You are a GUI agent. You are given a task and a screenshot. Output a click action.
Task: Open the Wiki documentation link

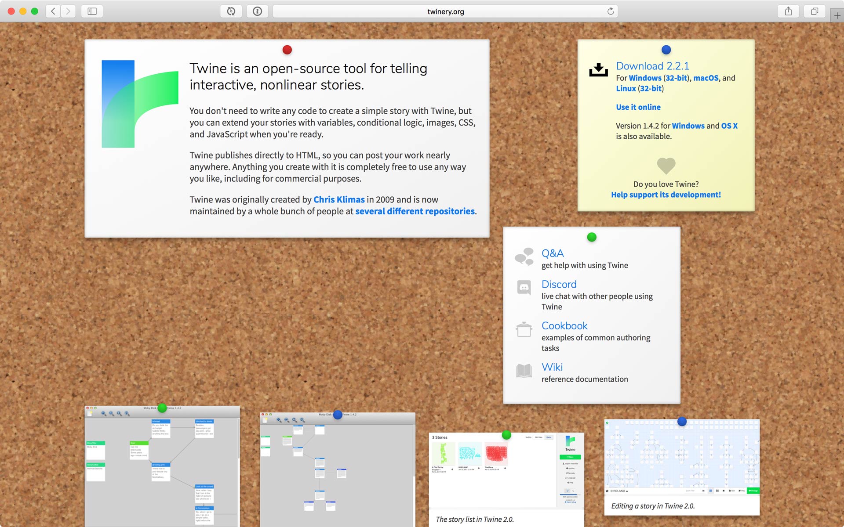point(552,367)
